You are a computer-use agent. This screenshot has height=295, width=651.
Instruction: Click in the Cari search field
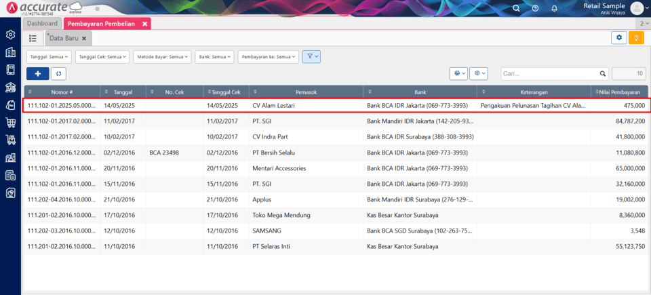[x=550, y=73]
